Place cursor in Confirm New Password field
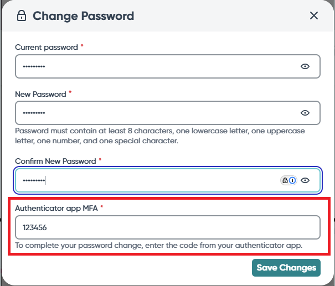 (x=168, y=180)
